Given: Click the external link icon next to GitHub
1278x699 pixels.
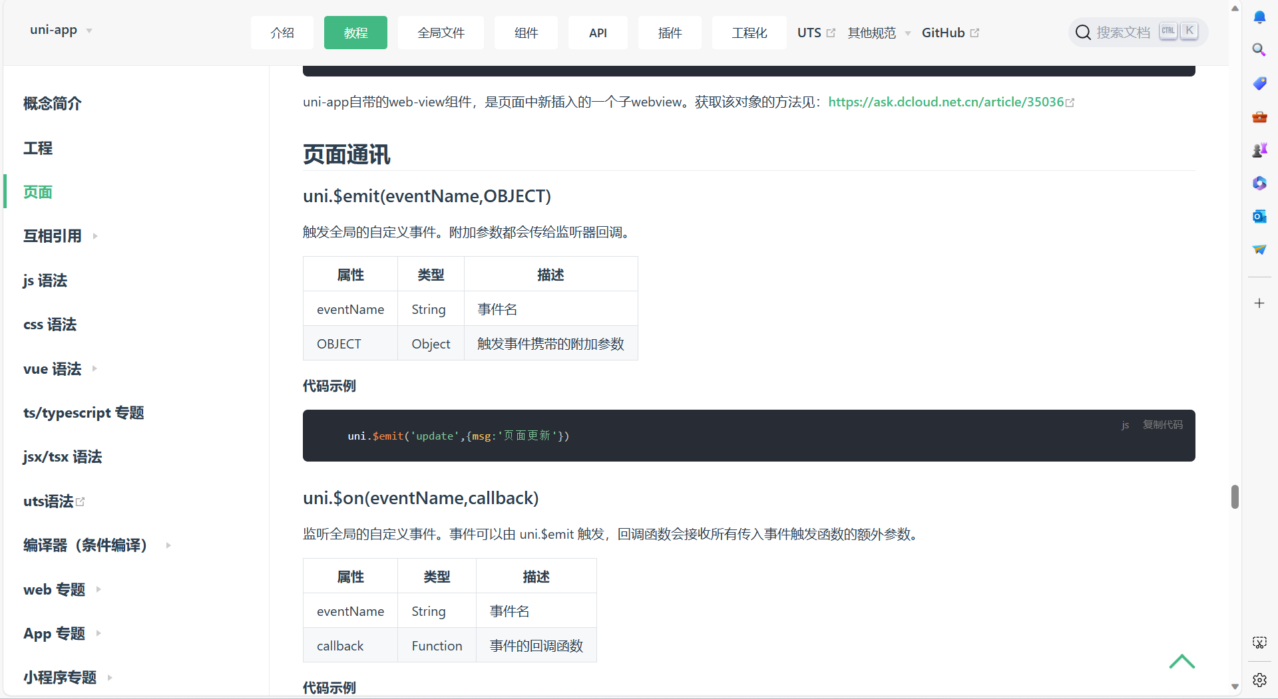Looking at the screenshot, I should [x=974, y=33].
